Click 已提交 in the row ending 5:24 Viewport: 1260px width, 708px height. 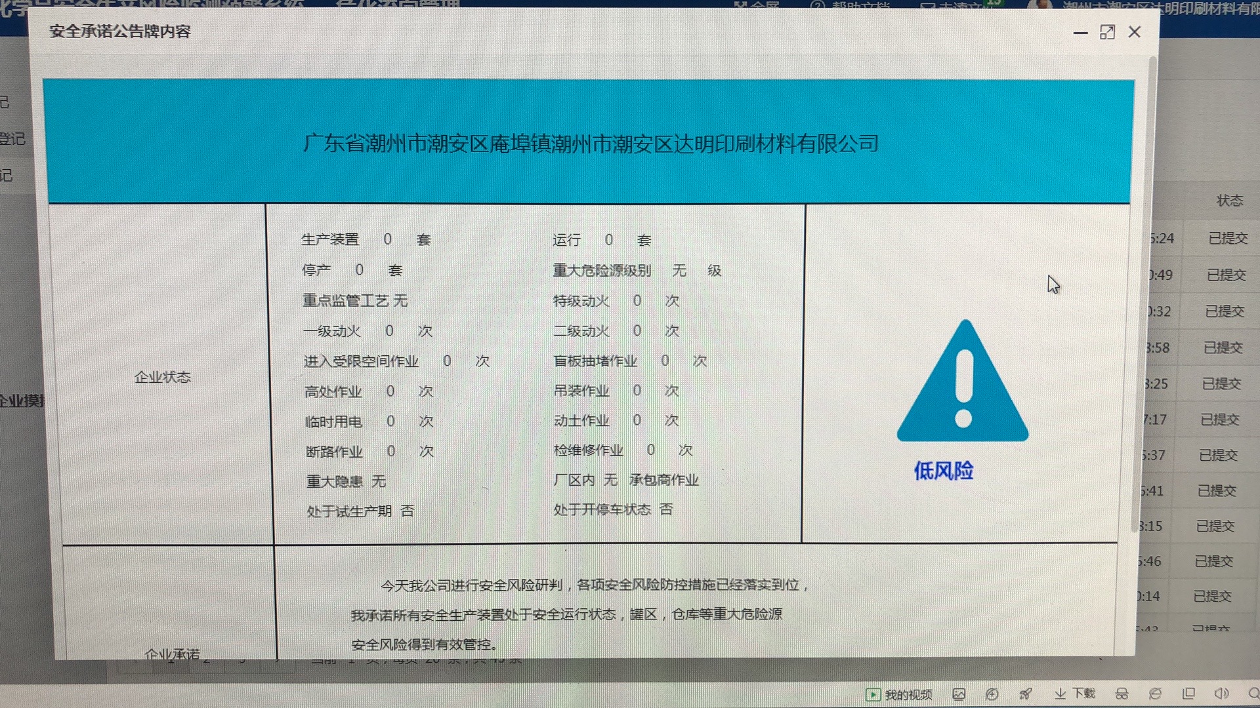pyautogui.click(x=1228, y=238)
